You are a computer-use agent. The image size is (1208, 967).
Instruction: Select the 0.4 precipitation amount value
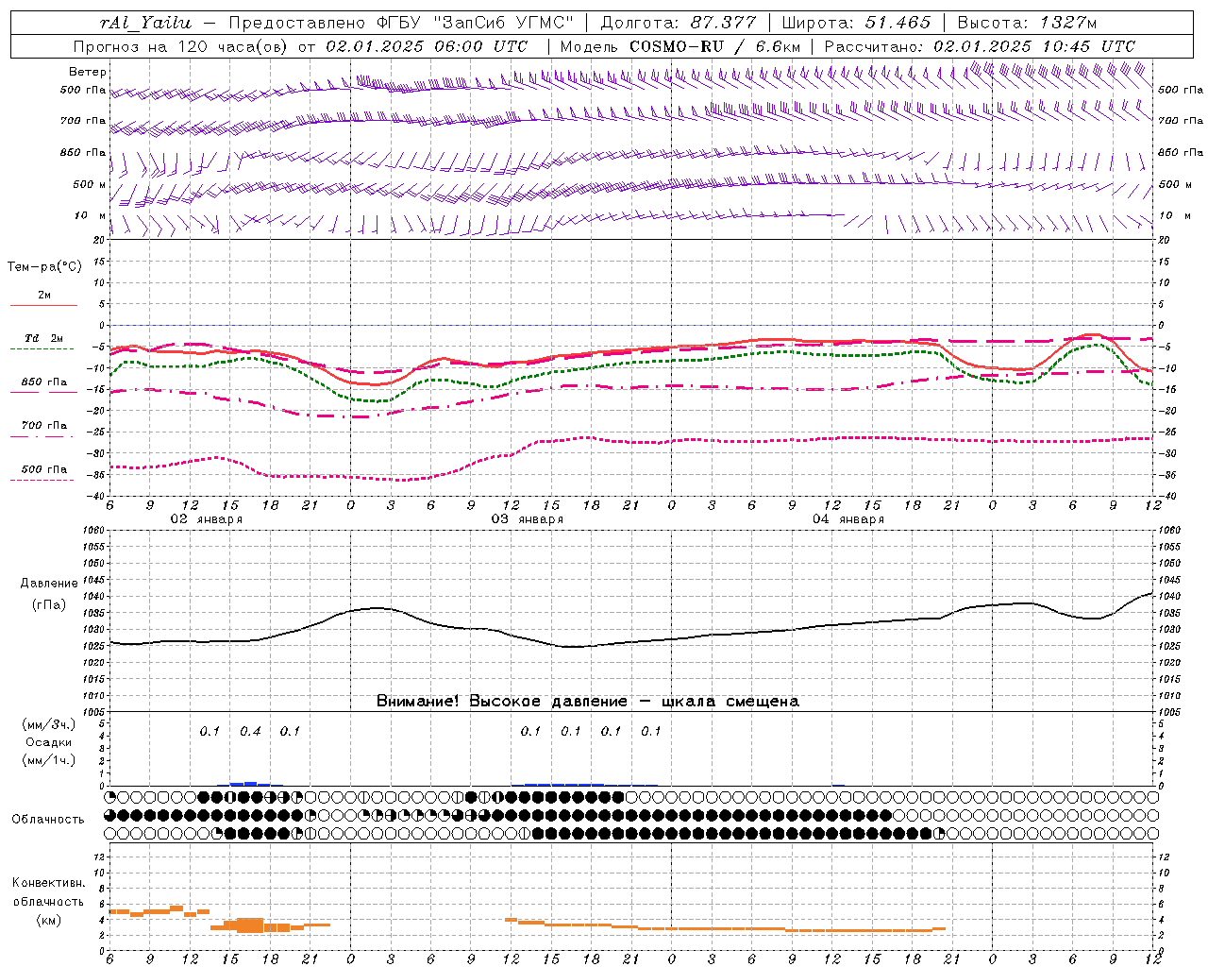(250, 732)
